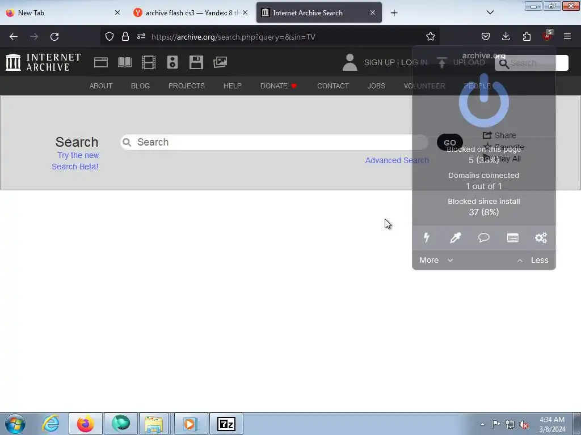Open Internet Archive software floppy icon

click(196, 62)
